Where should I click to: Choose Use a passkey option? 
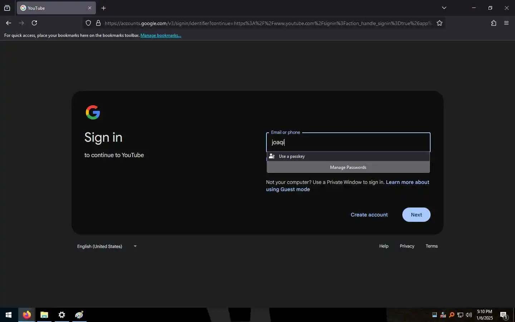tap(348, 156)
